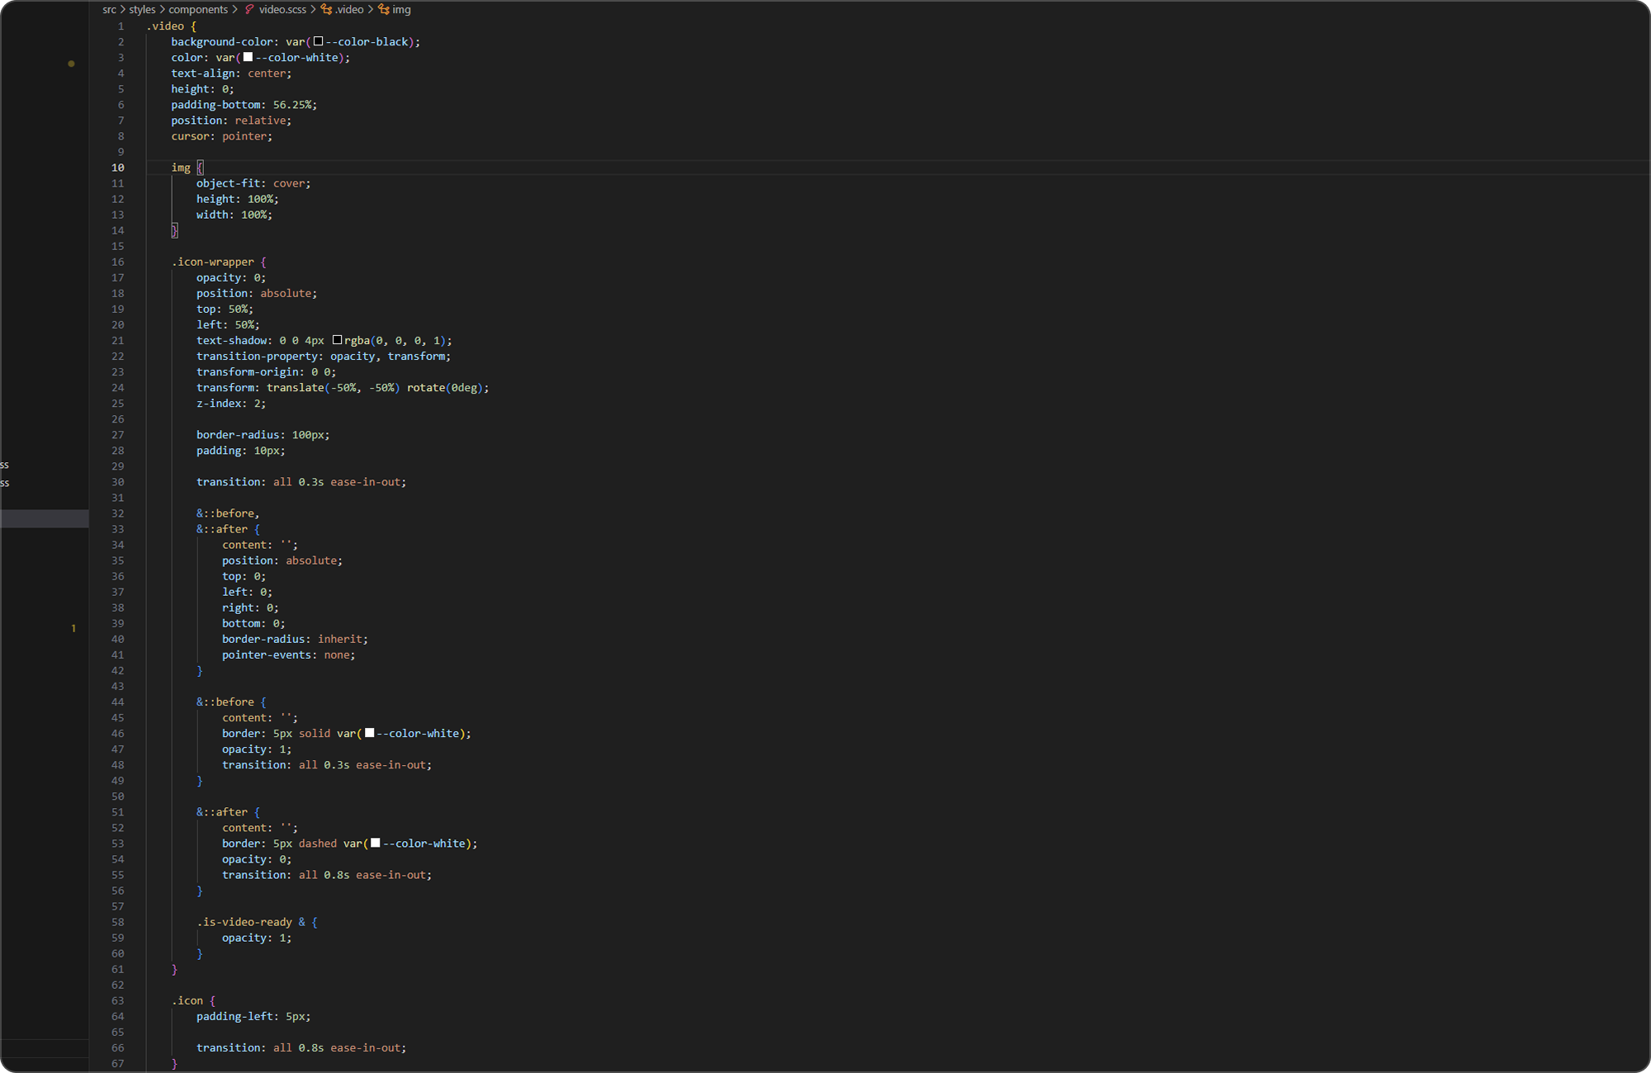The width and height of the screenshot is (1651, 1073).
Task: Click line number 10 in the gutter
Action: tap(118, 168)
